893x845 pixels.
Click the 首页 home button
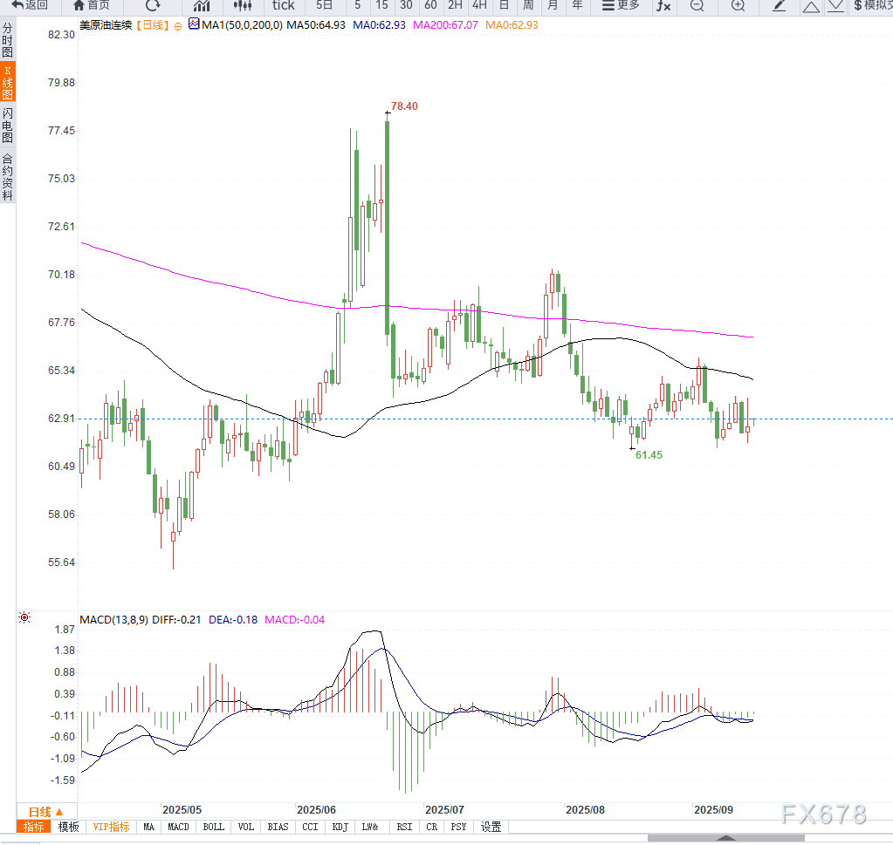pos(92,5)
